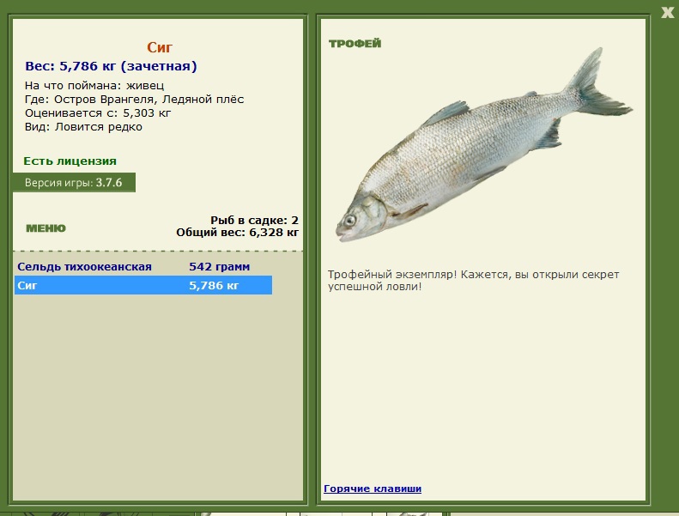This screenshot has width=679, height=516.
Task: Click the Версия игры: 3.7.6 badge
Action: (x=74, y=182)
